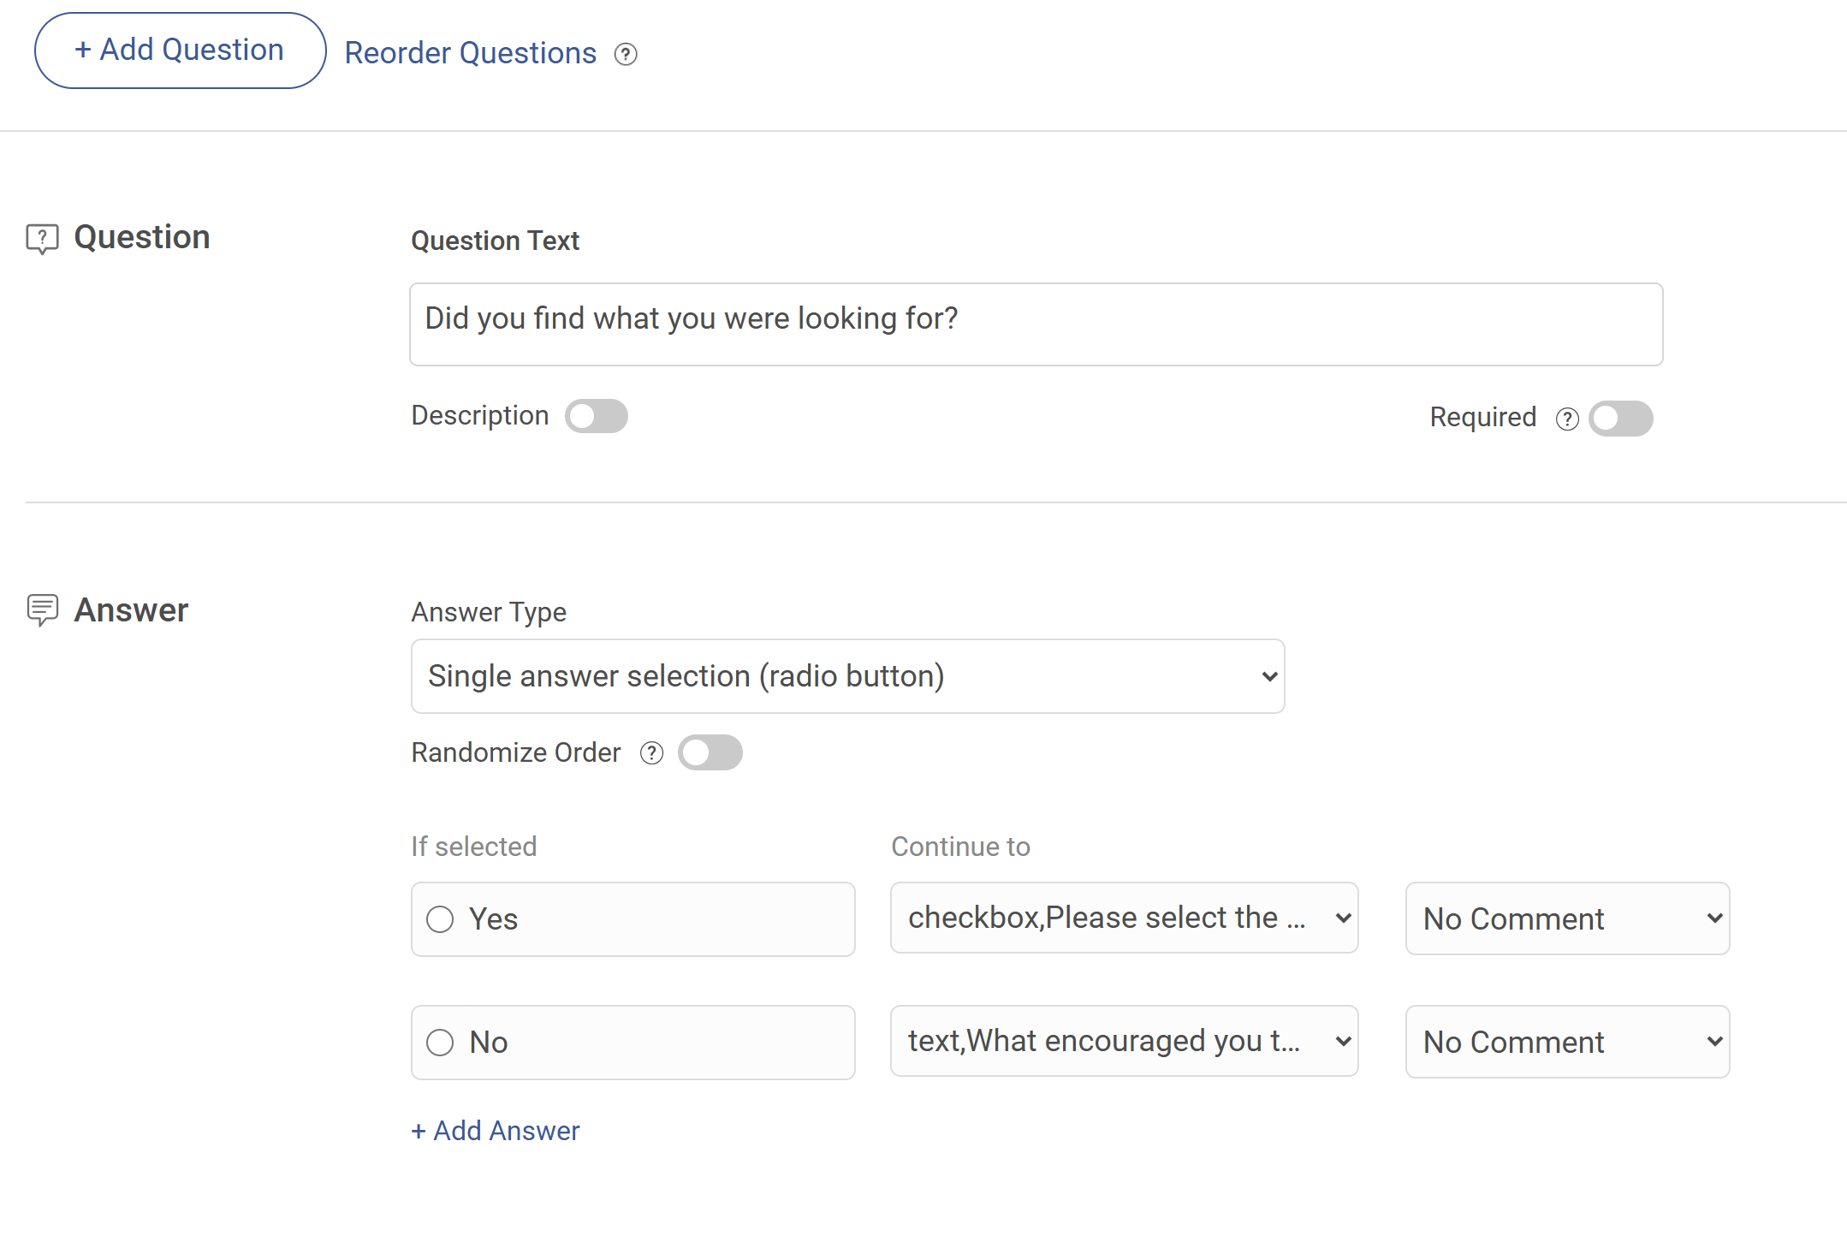Viewport: 1847px width, 1254px height.
Task: Open Continue to dropdown for No answer
Action: [1125, 1041]
